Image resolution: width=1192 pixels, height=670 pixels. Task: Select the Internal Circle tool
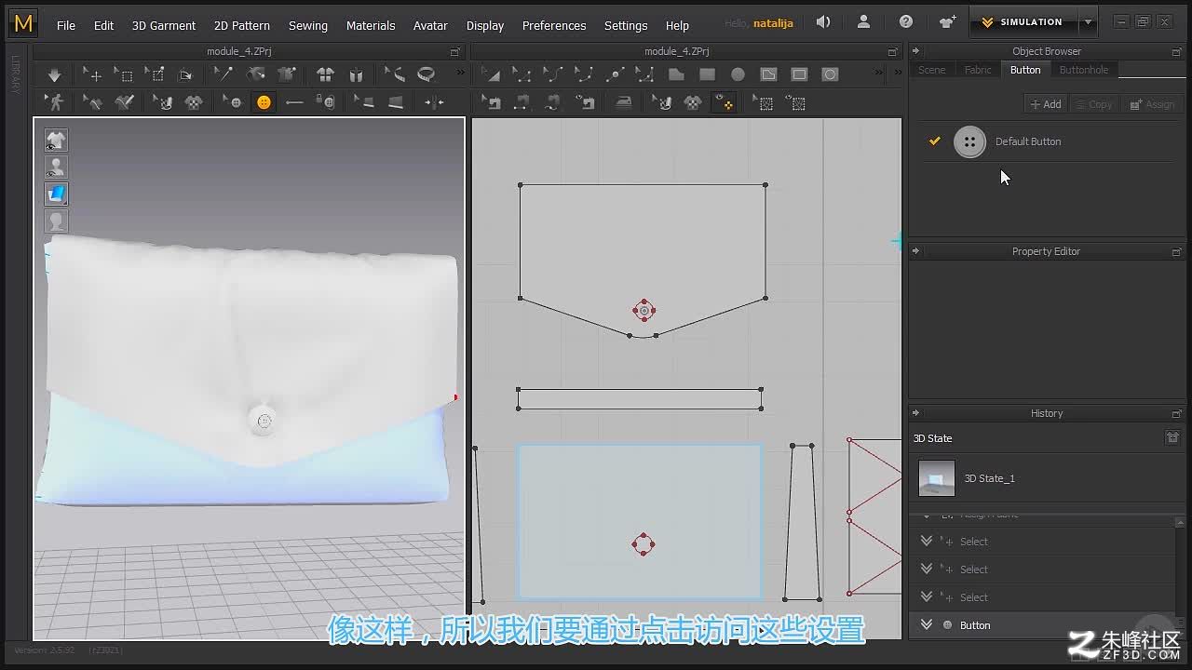click(830, 74)
